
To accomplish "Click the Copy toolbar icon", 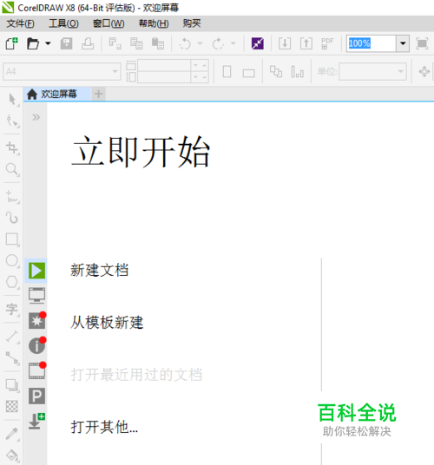I will [136, 43].
